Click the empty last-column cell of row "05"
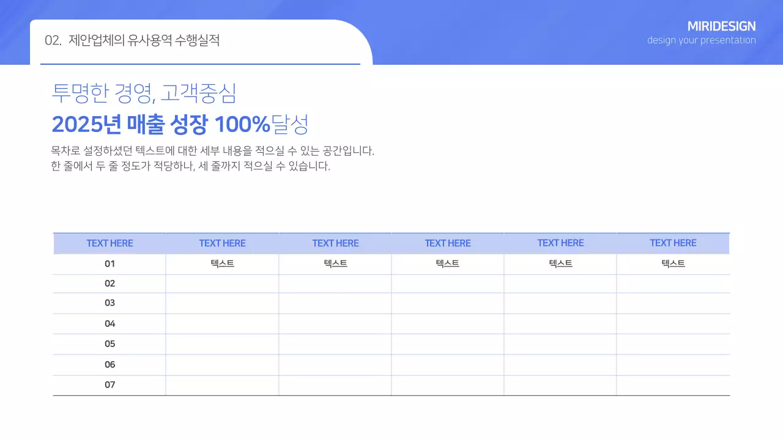783x440 pixels. click(x=673, y=343)
